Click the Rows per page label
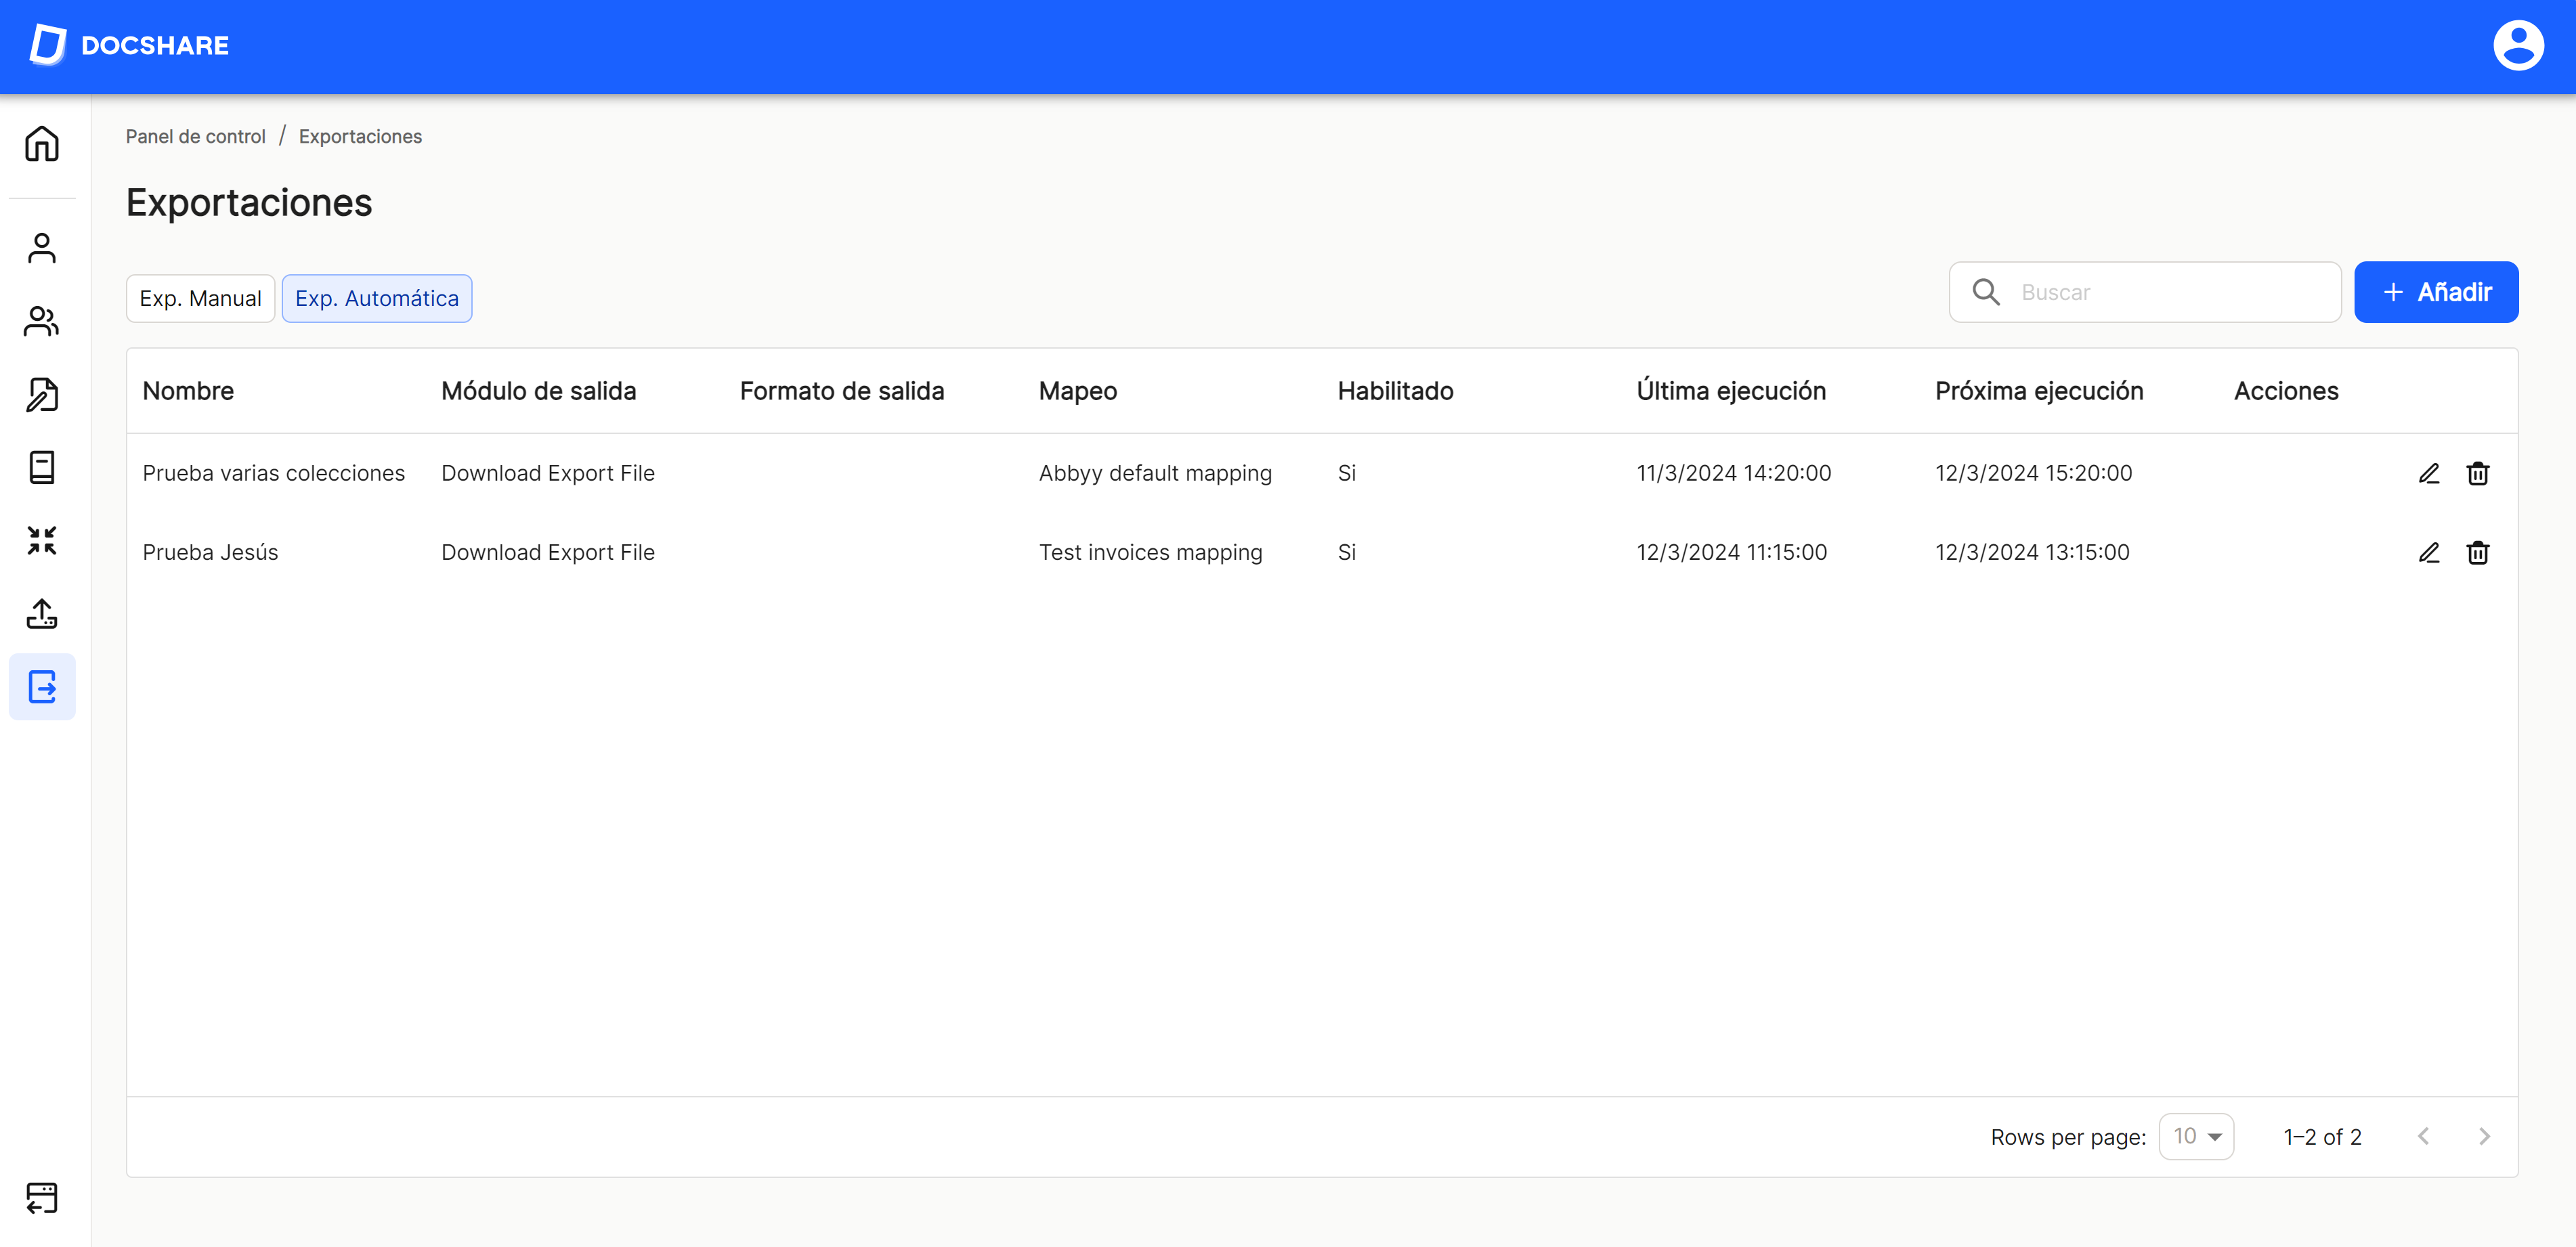 click(x=2068, y=1137)
